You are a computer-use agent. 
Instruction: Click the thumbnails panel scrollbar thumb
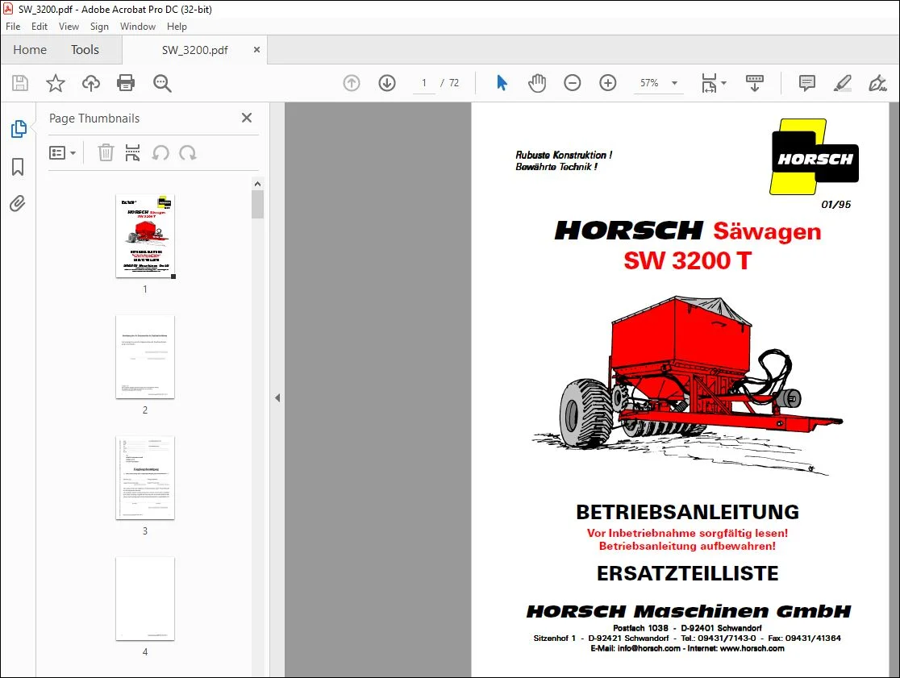(x=258, y=204)
